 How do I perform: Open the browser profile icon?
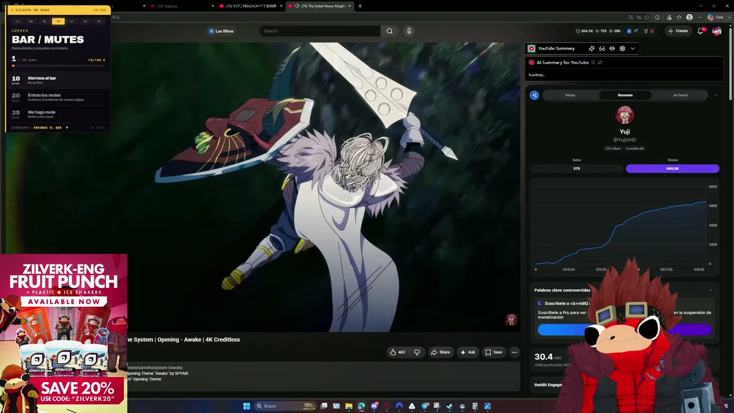(689, 17)
